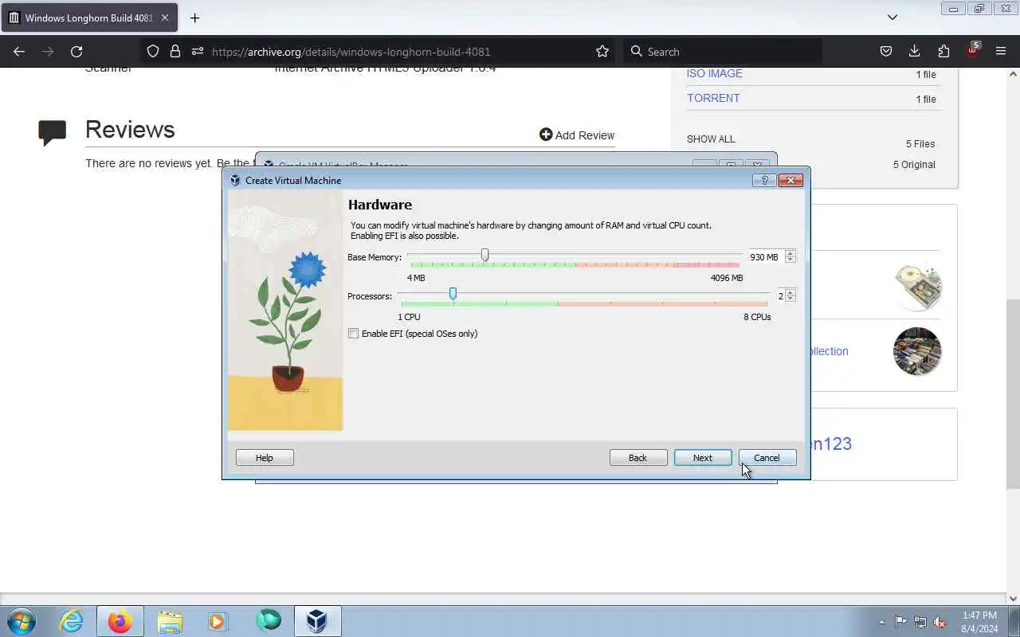The width and height of the screenshot is (1020, 637).
Task: Bookmark this page with the star
Action: pos(602,52)
